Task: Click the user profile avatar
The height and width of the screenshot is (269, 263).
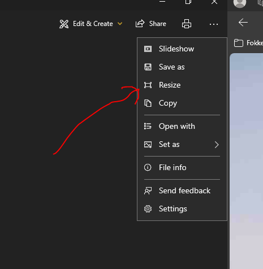Action: [240, 3]
